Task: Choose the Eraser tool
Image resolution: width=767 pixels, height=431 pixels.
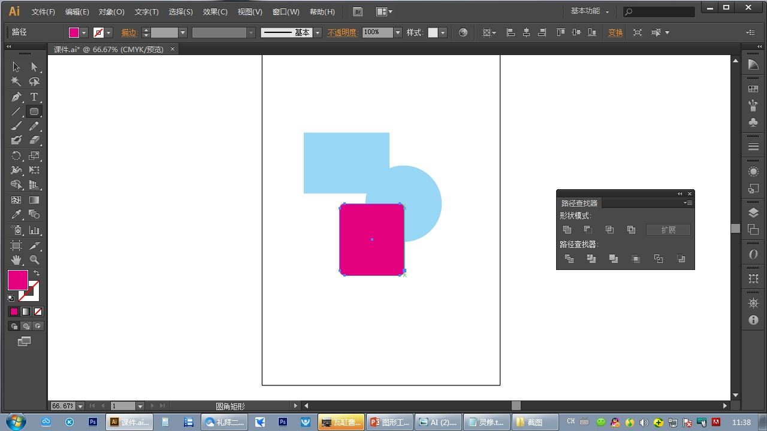Action: (34, 141)
